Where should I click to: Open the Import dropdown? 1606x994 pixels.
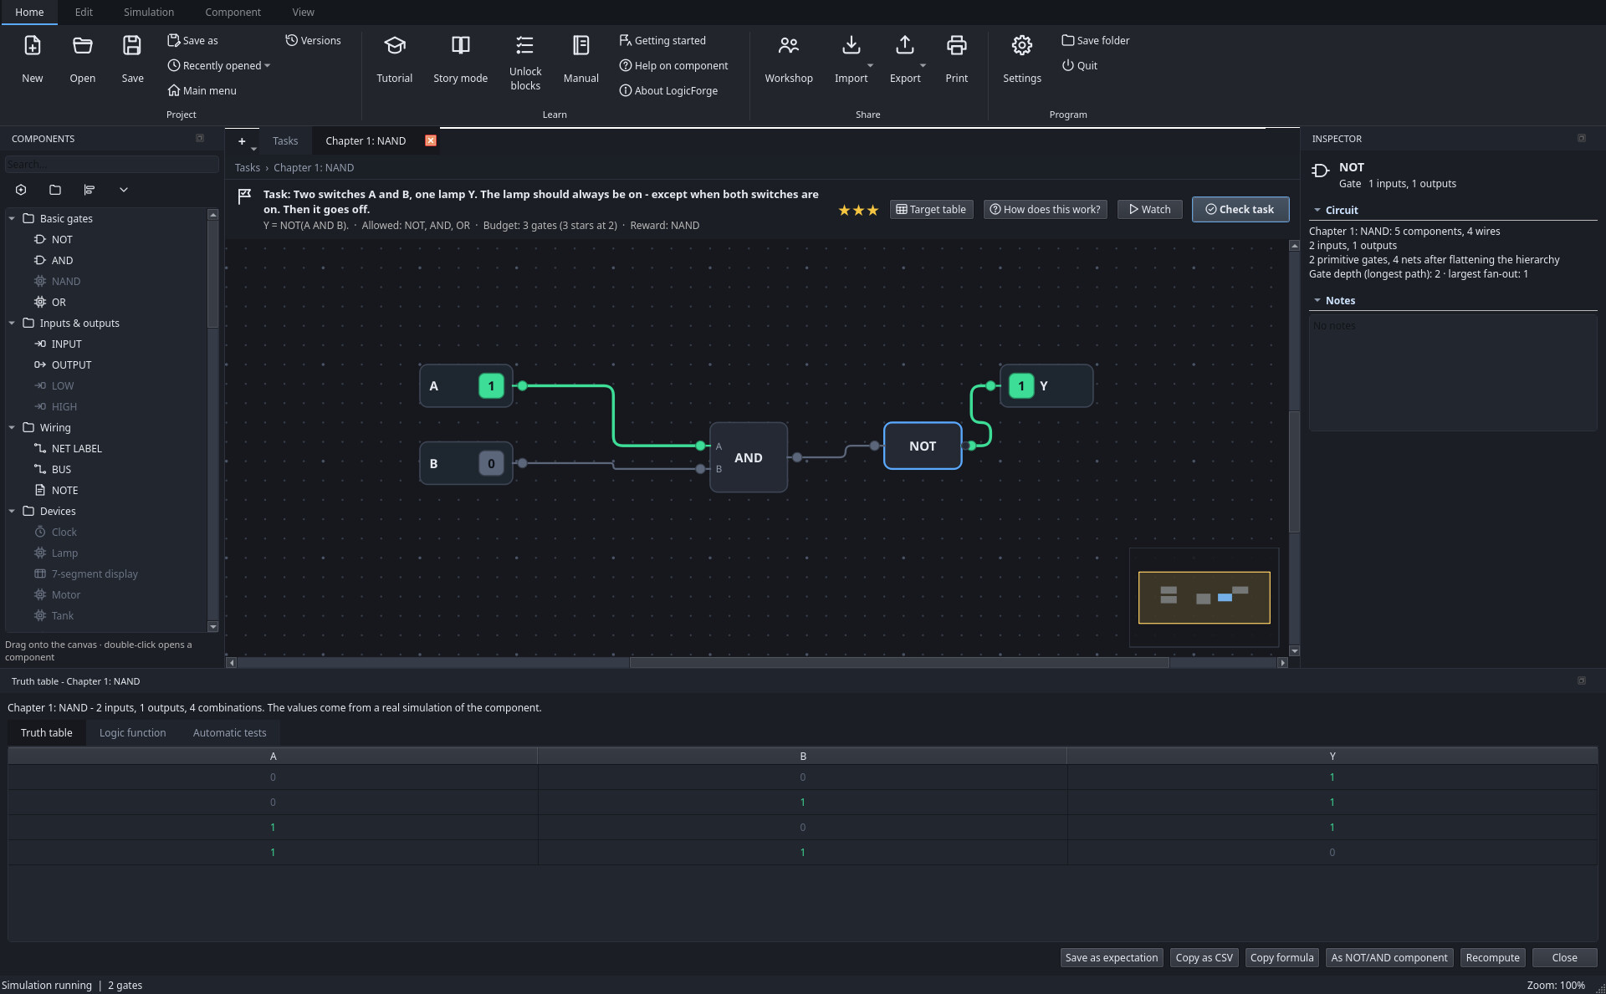click(x=870, y=65)
